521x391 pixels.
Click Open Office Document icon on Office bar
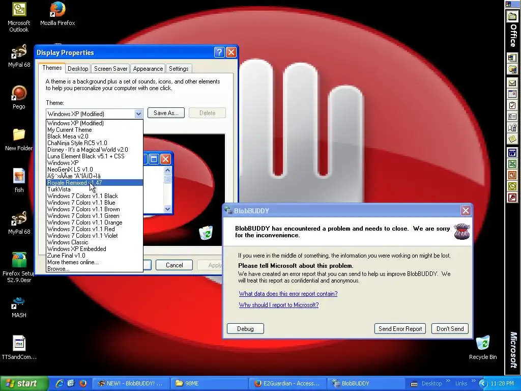(512, 70)
